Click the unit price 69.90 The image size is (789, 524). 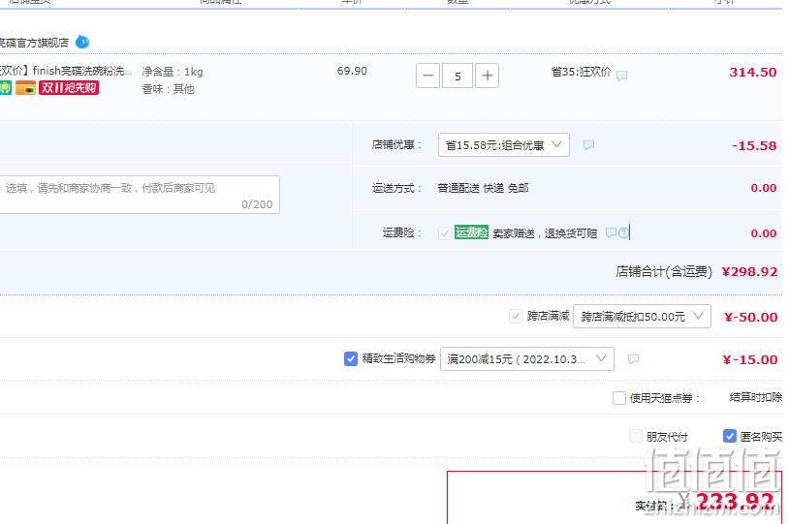352,71
